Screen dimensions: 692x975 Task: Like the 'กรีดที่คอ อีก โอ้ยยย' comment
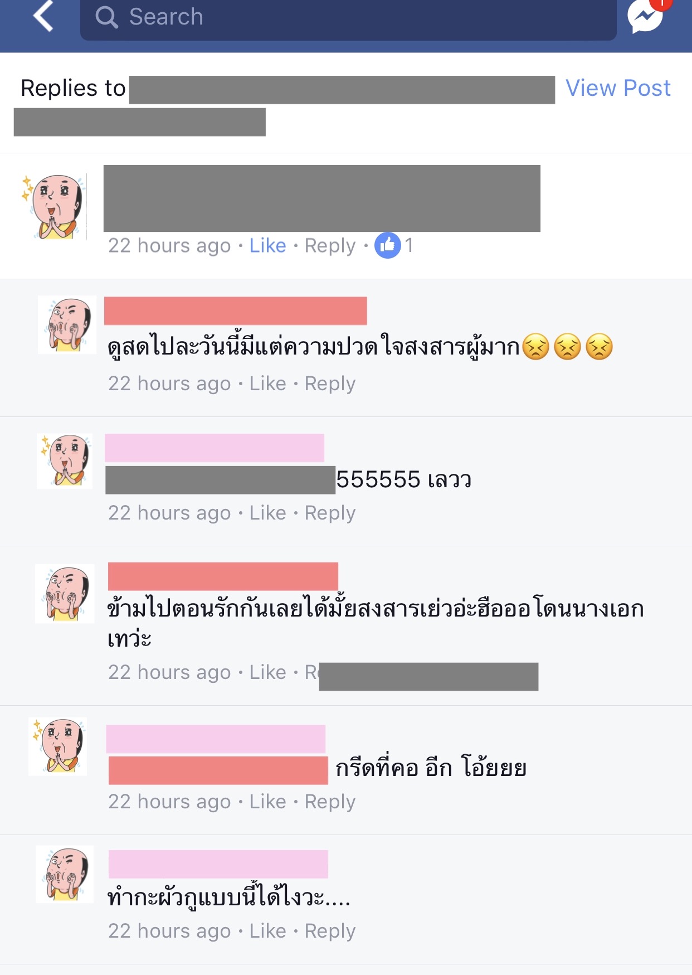click(267, 802)
